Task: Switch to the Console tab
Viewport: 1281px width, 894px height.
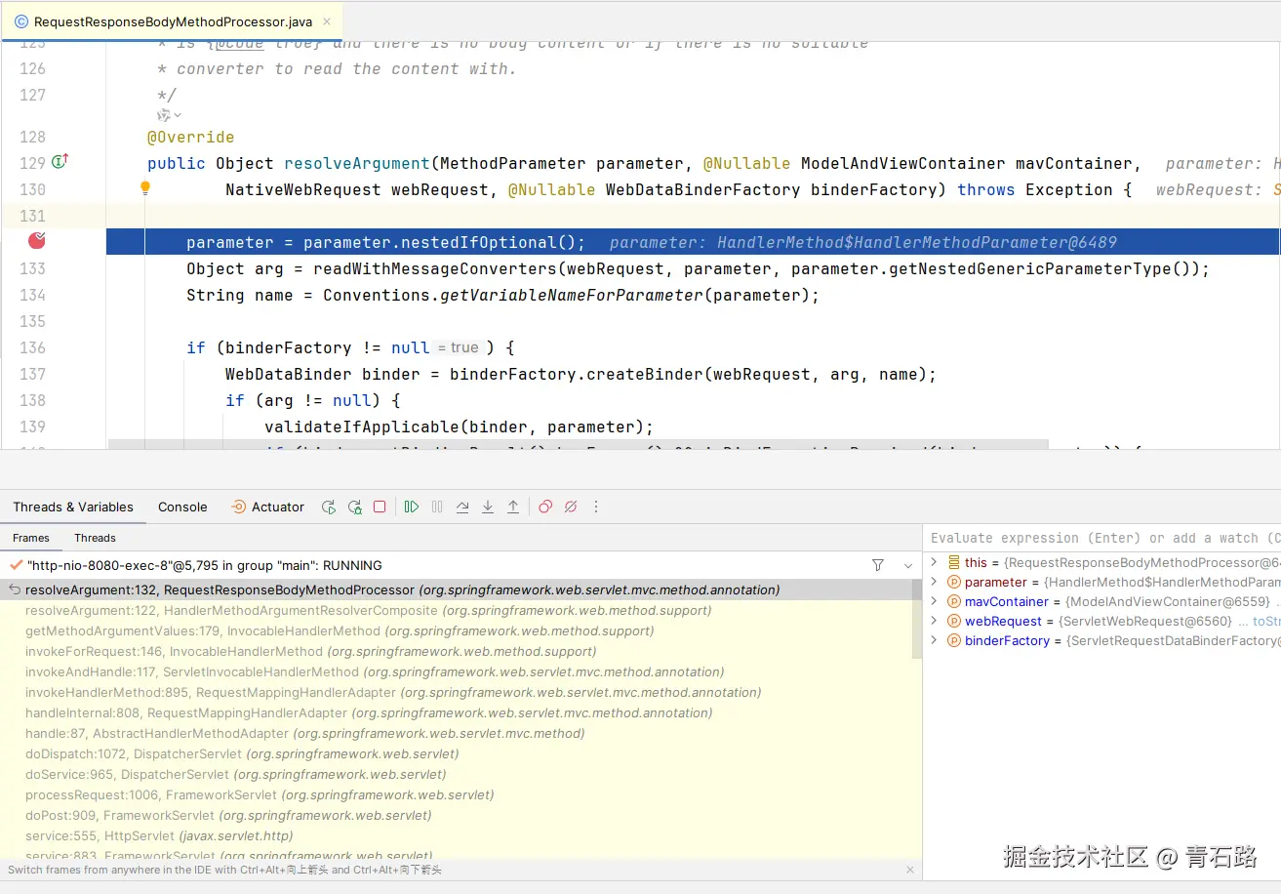Action: click(182, 507)
